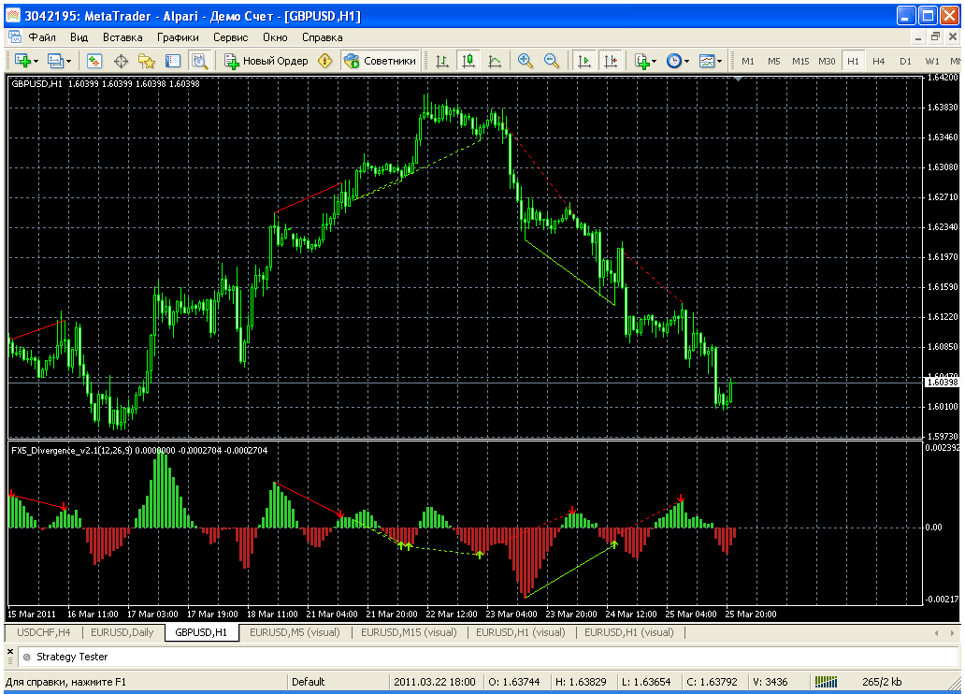Select the candlesticks chart icon
Image resolution: width=965 pixels, height=694 pixels.
tap(468, 61)
